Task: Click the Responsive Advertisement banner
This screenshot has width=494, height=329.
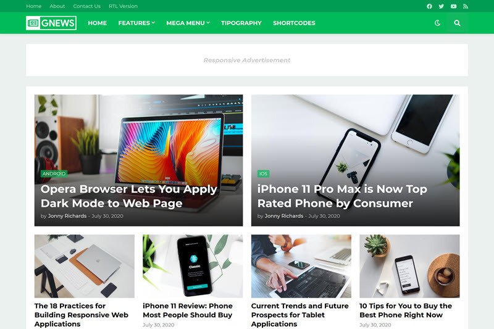Action: click(x=247, y=60)
